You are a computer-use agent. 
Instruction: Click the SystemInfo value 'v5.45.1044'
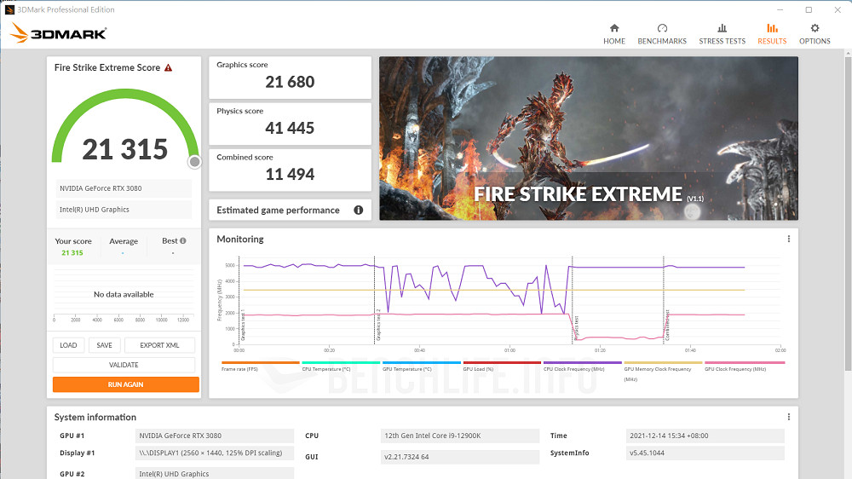click(705, 453)
